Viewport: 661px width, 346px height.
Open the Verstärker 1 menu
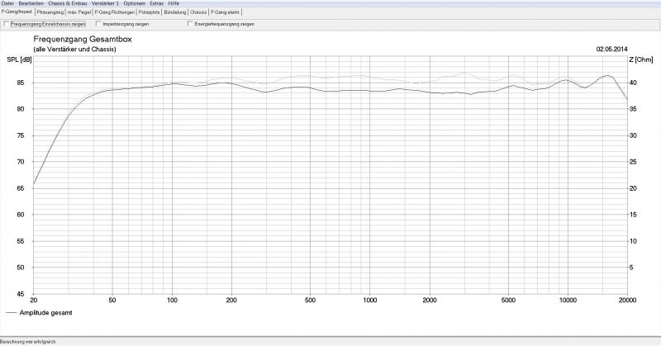[x=106, y=3]
